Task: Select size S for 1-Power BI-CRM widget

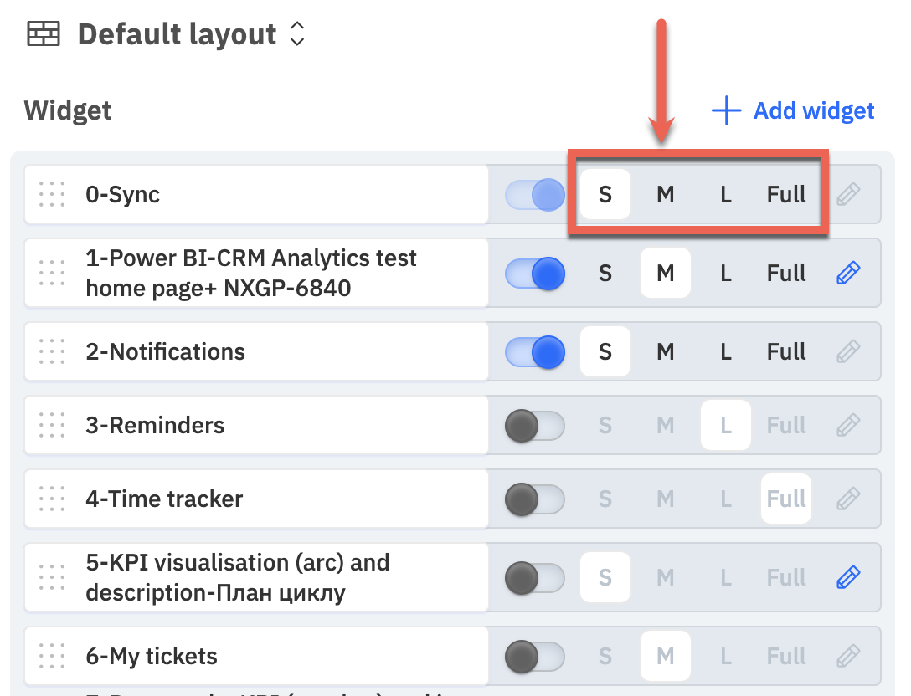Action: pos(605,273)
